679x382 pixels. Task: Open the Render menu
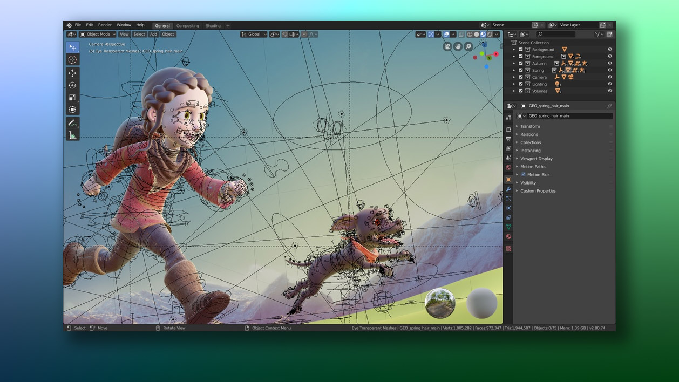coord(105,25)
